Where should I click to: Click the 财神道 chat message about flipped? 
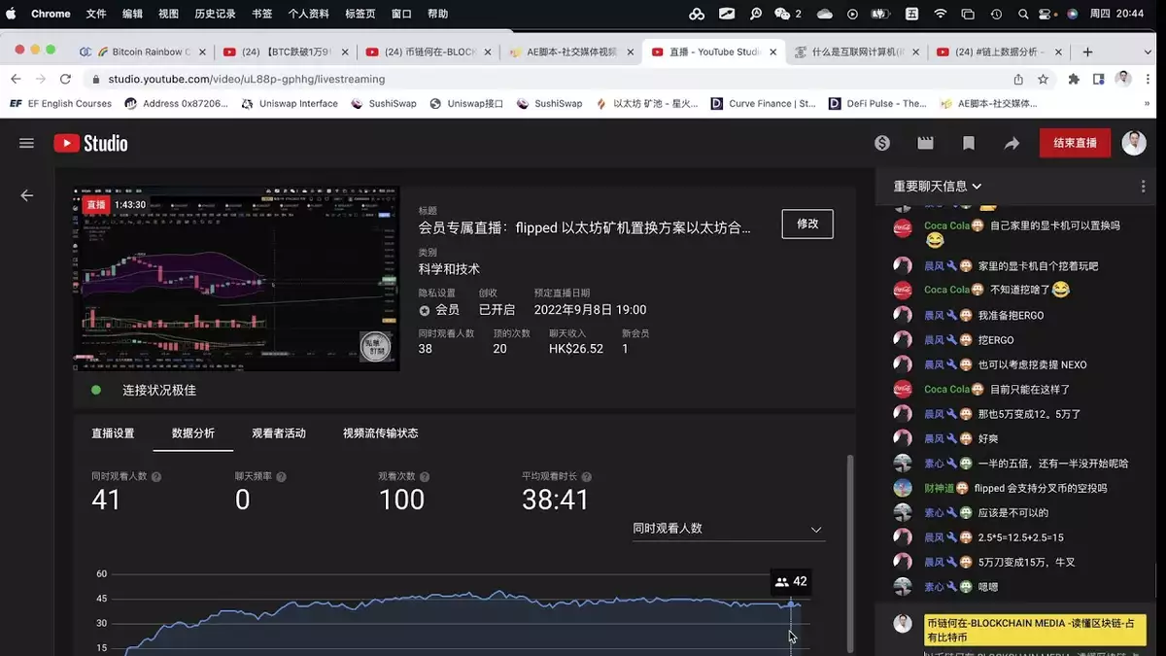click(x=1043, y=488)
